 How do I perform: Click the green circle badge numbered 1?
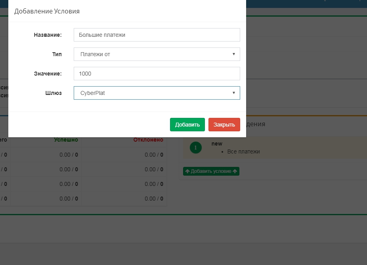(x=195, y=148)
